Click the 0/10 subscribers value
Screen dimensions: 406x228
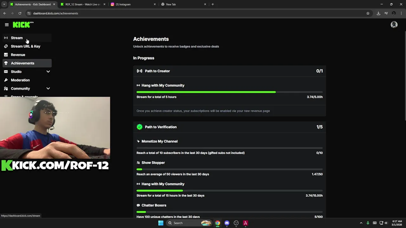pyautogui.click(x=319, y=153)
